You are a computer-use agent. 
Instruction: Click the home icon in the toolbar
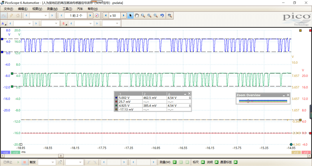tap(18, 16)
